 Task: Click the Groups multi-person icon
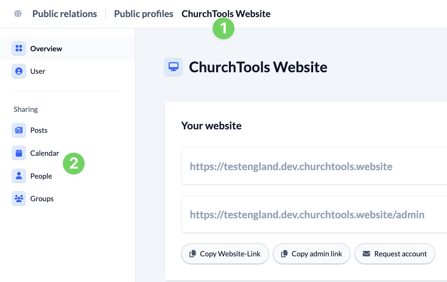click(19, 198)
